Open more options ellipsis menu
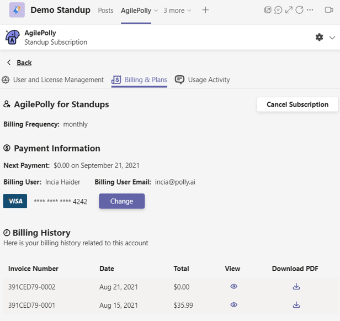The height and width of the screenshot is (321, 340). coord(310,10)
